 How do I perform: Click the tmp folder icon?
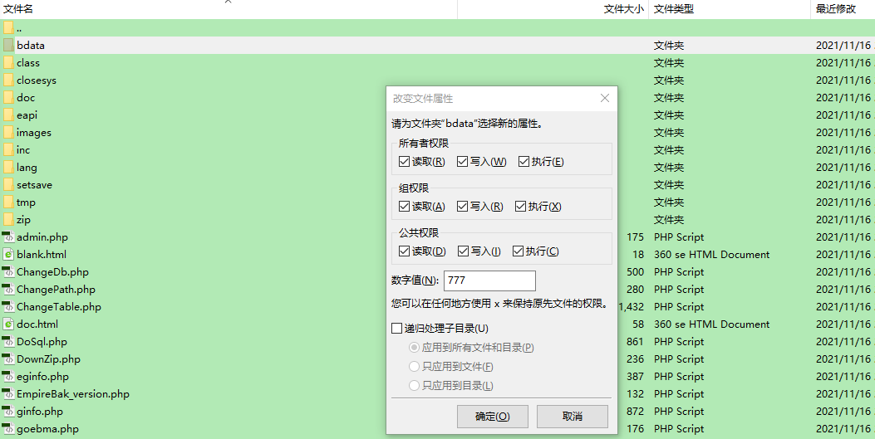click(8, 202)
